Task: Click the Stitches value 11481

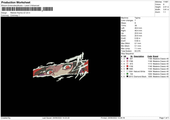Action: click(x=166, y=2)
